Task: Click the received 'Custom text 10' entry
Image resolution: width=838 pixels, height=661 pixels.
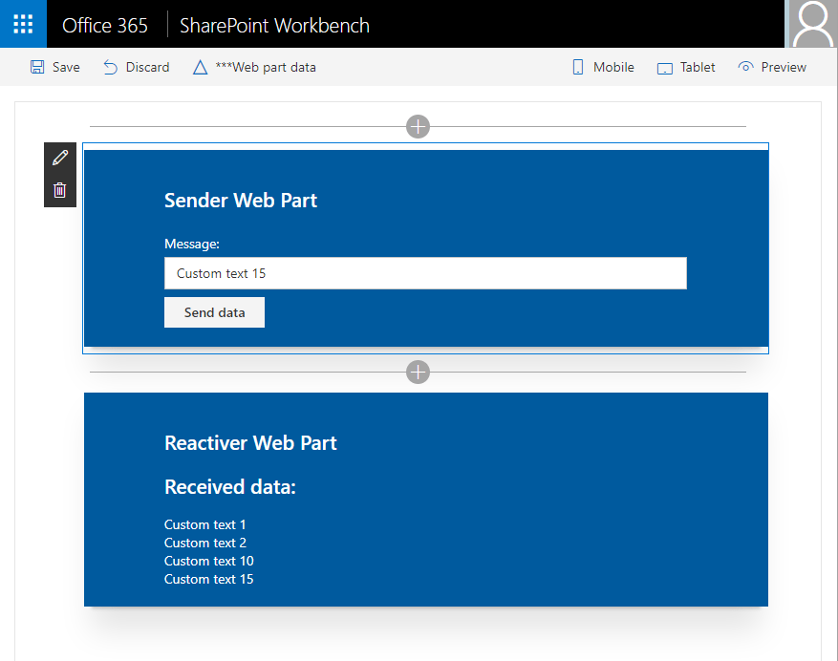Action: [x=208, y=561]
